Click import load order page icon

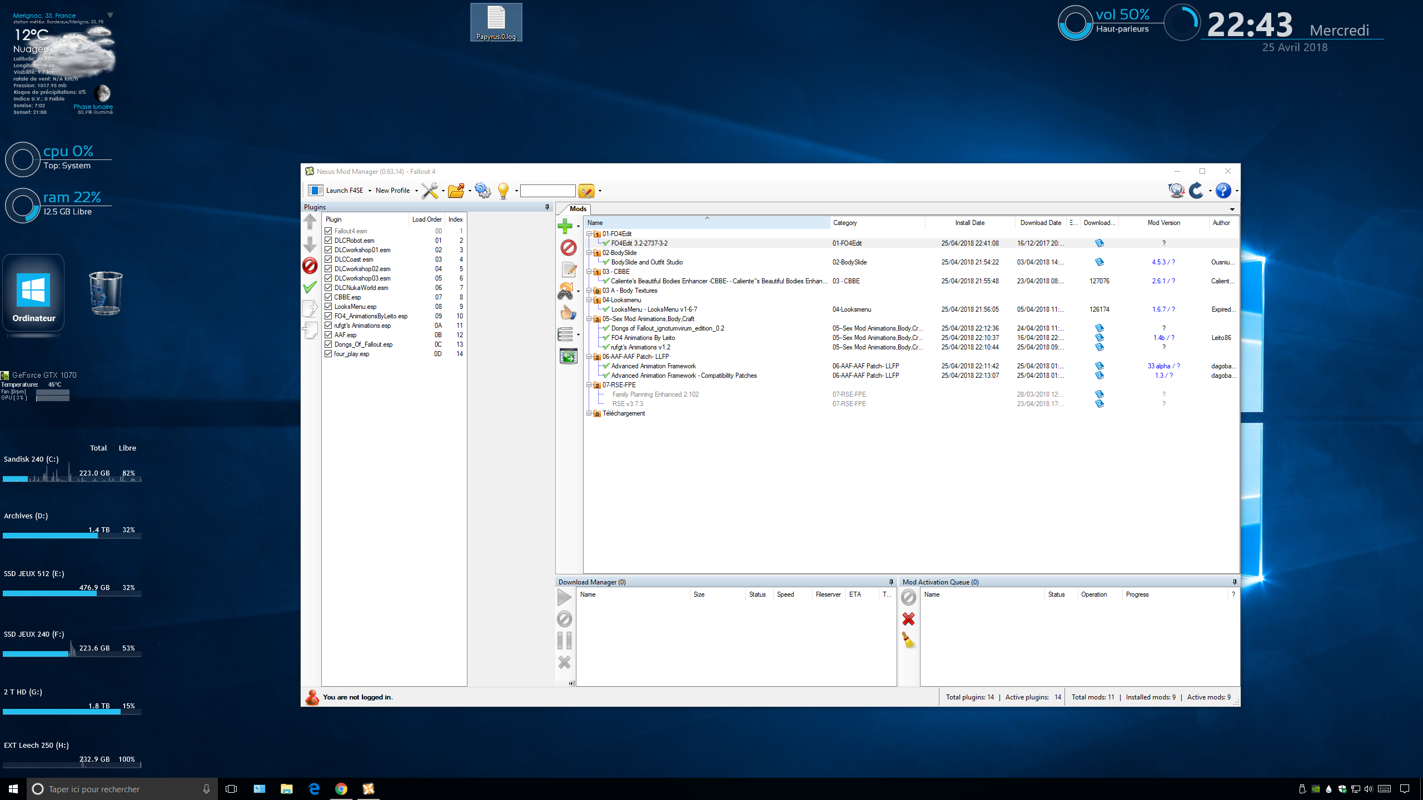pos(310,330)
